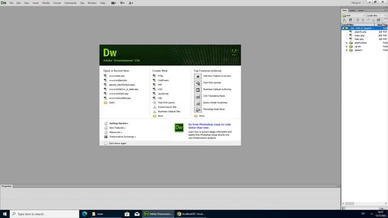Open the File menu
388x218 pixels.
click(12, 3)
